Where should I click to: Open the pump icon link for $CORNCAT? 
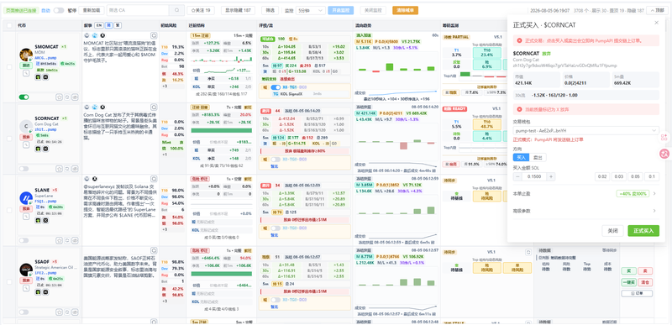(38, 149)
